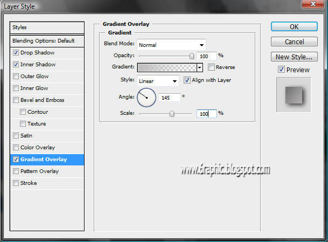Enable Bevel and Emboss checkbox
This screenshot has width=328, height=242.
[x=16, y=100]
